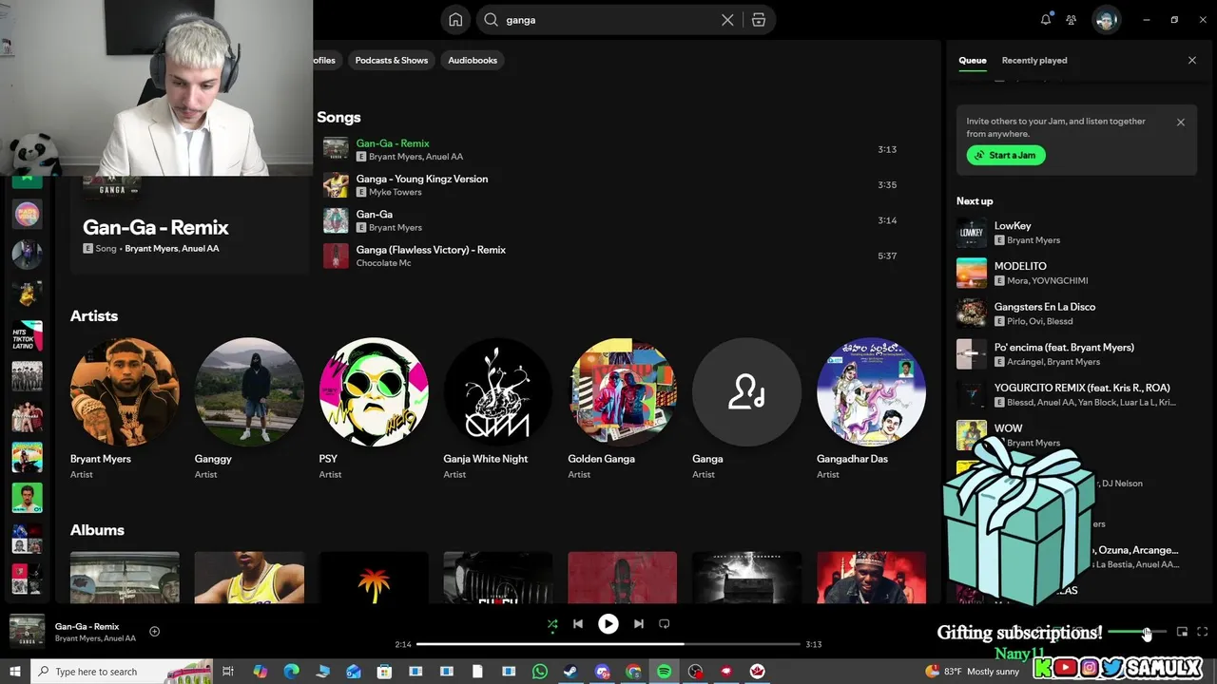Toggle repeat mode
The height and width of the screenshot is (684, 1217).
click(x=665, y=624)
